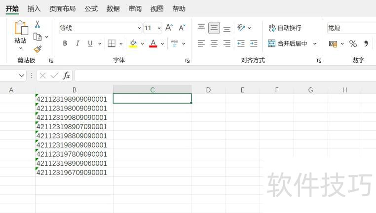Image resolution: width=376 pixels, height=213 pixels.
Task: Open the 帮助 Help tab
Action: point(179,9)
